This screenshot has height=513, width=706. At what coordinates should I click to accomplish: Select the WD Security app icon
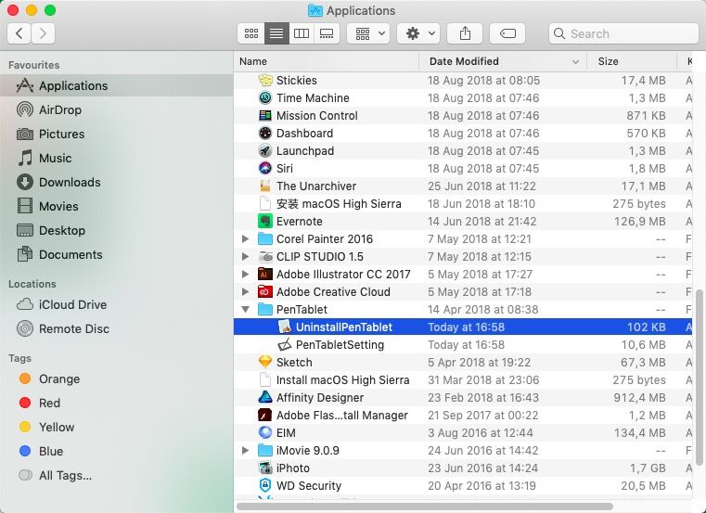pyautogui.click(x=265, y=485)
